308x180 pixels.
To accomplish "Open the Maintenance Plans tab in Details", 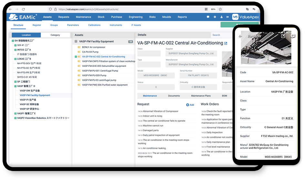I will pyautogui.click(x=201, y=96).
